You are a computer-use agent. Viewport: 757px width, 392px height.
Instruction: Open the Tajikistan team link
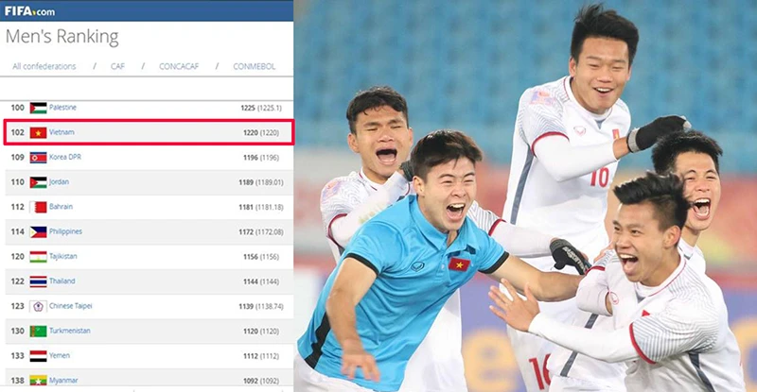[63, 256]
